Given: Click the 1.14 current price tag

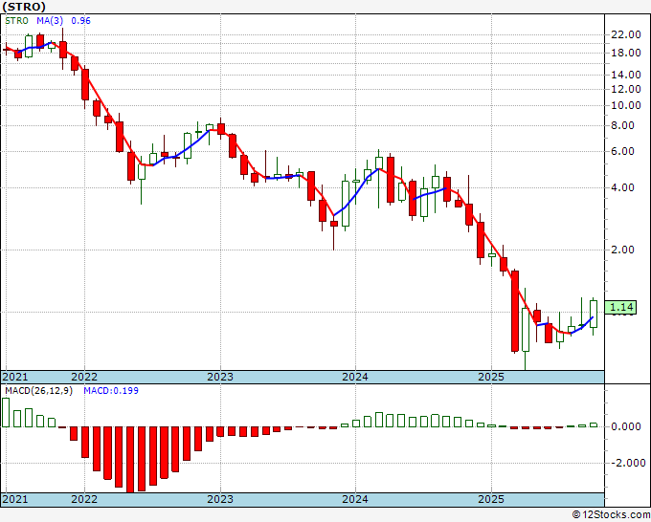Looking at the screenshot, I should [621, 307].
